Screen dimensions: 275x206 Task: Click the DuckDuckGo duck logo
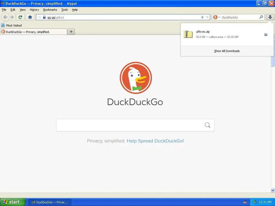click(x=136, y=78)
